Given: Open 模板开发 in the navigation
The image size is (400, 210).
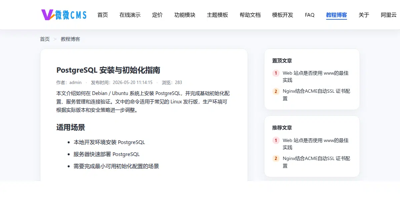Looking at the screenshot, I should pos(283,15).
